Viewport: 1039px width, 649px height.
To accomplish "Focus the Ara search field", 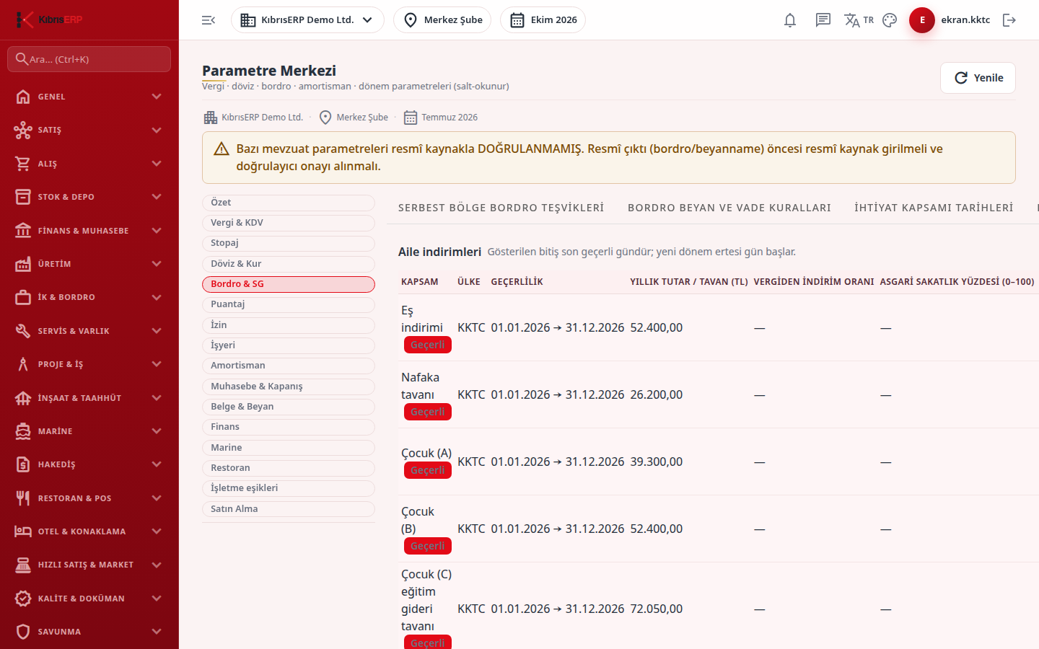I will [x=89, y=59].
